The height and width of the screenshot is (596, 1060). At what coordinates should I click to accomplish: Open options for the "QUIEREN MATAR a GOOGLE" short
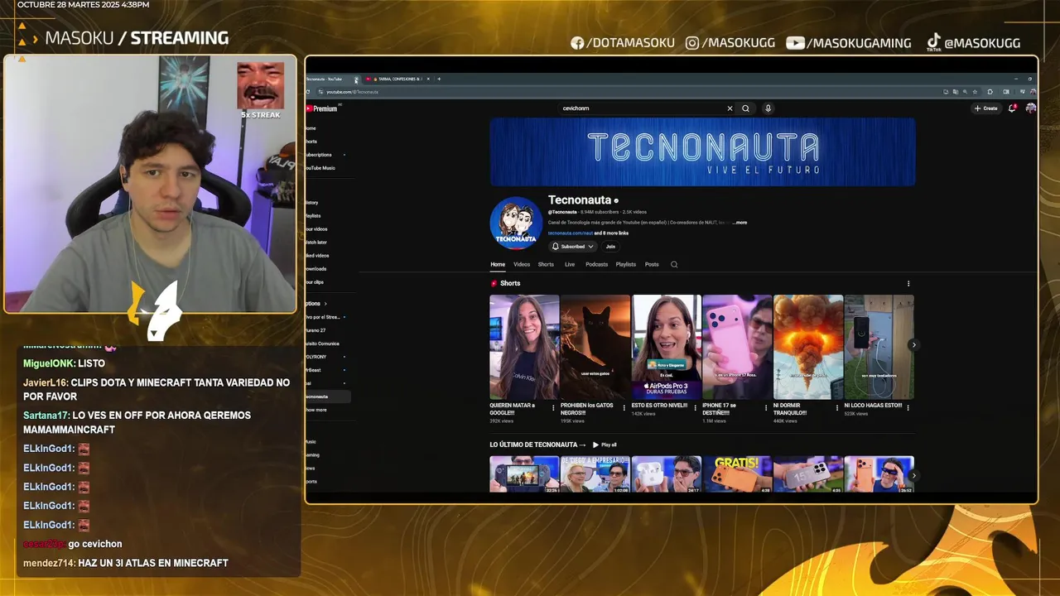click(553, 408)
